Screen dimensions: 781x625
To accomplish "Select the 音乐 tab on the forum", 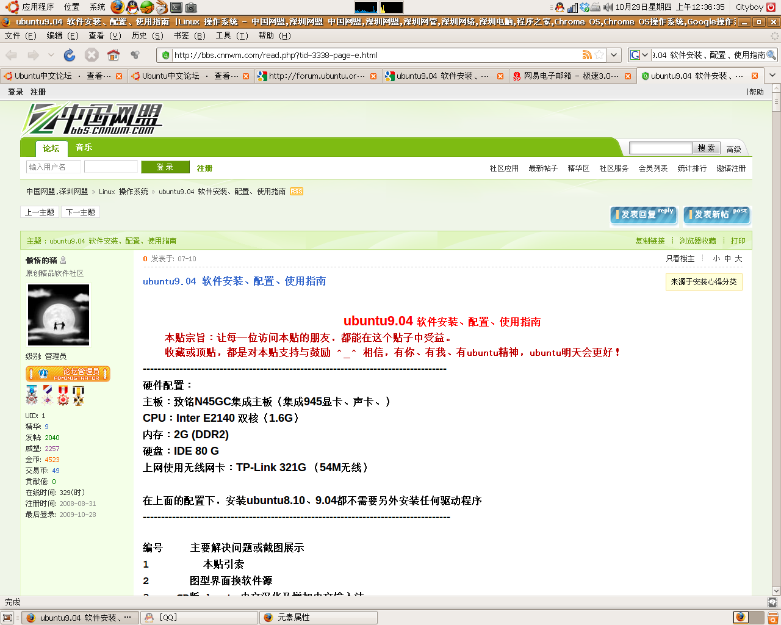I will [84, 147].
